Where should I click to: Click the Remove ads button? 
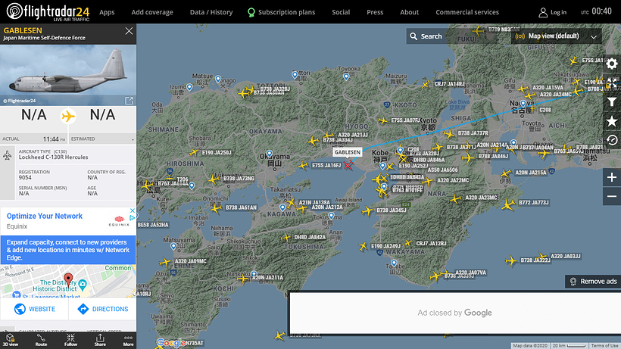tap(593, 282)
